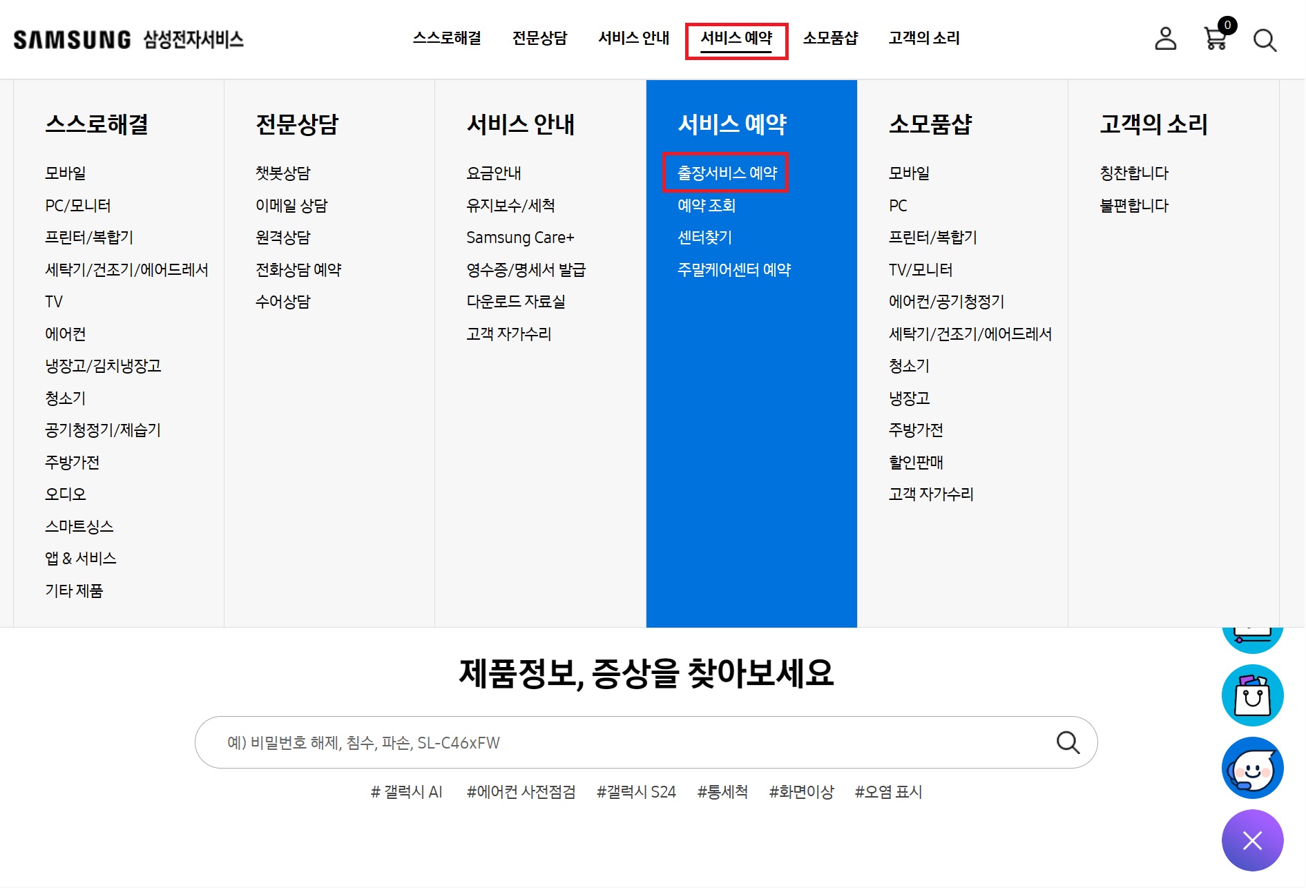The width and height of the screenshot is (1306, 888).
Task: Open 공기청정기/제습기 link
Action: pyautogui.click(x=103, y=429)
